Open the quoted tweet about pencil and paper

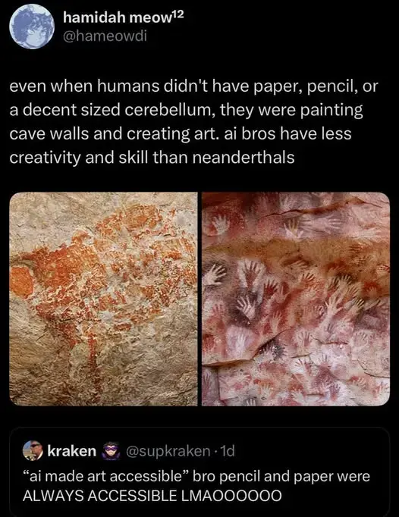pos(199,472)
